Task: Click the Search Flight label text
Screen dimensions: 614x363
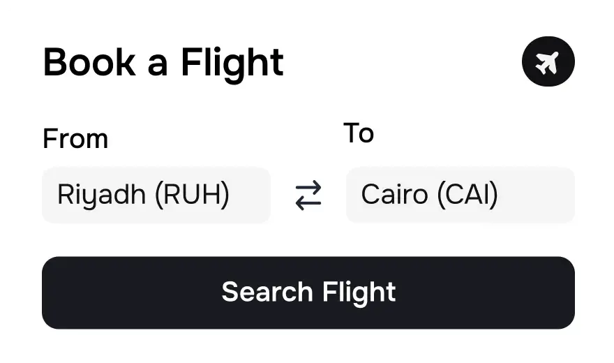Action: [308, 292]
